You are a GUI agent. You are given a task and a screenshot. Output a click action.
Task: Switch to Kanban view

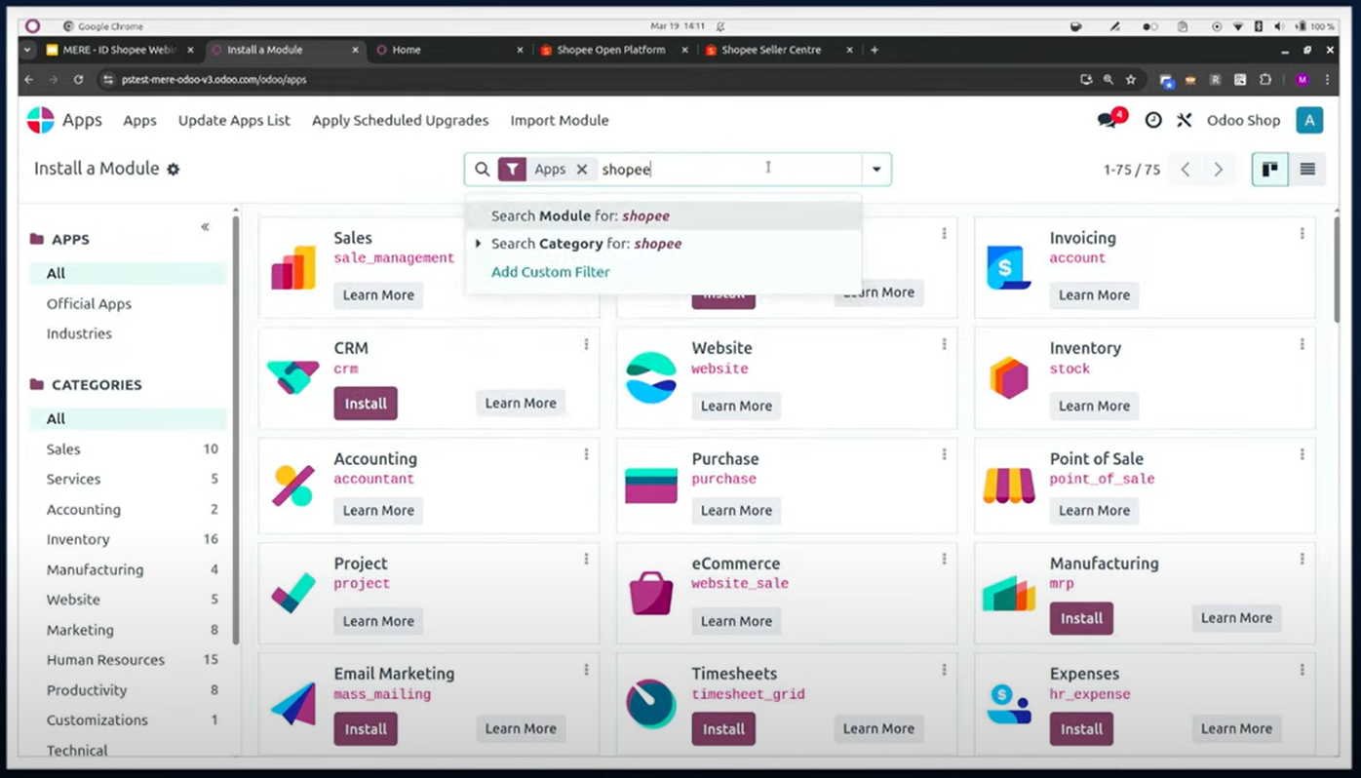coord(1269,169)
